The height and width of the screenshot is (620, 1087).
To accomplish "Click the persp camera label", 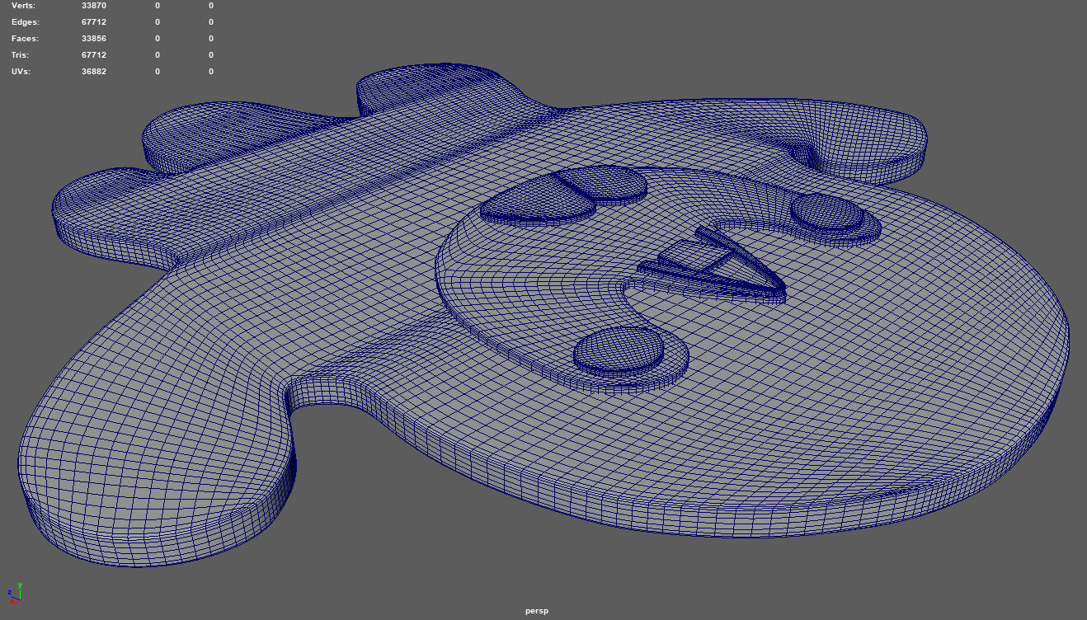I will (x=536, y=611).
